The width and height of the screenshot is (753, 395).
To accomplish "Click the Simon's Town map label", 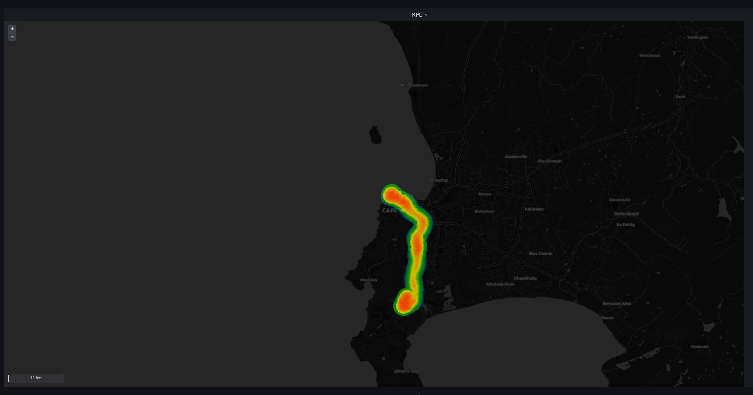I will (407, 371).
